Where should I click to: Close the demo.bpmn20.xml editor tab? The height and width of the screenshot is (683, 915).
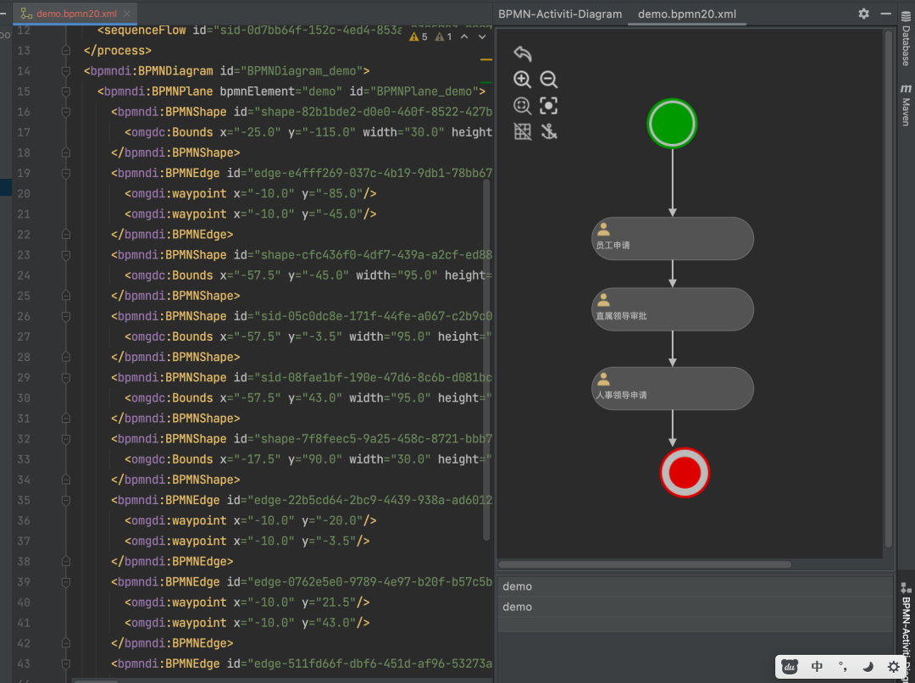coord(126,14)
